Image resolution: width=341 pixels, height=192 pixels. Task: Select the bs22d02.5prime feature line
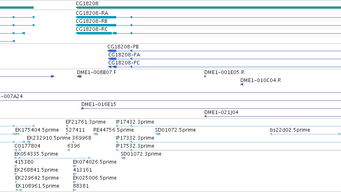pyautogui.click(x=306, y=134)
